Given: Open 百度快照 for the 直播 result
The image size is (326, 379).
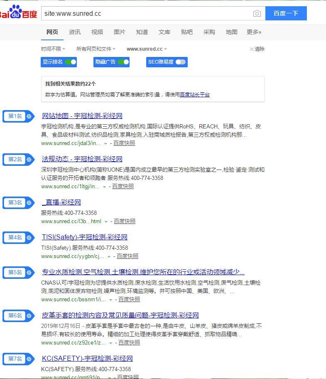Looking at the screenshot, I should click(125, 221).
